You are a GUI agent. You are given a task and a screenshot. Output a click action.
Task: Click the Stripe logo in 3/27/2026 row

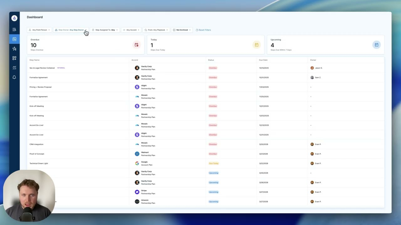[137, 192]
